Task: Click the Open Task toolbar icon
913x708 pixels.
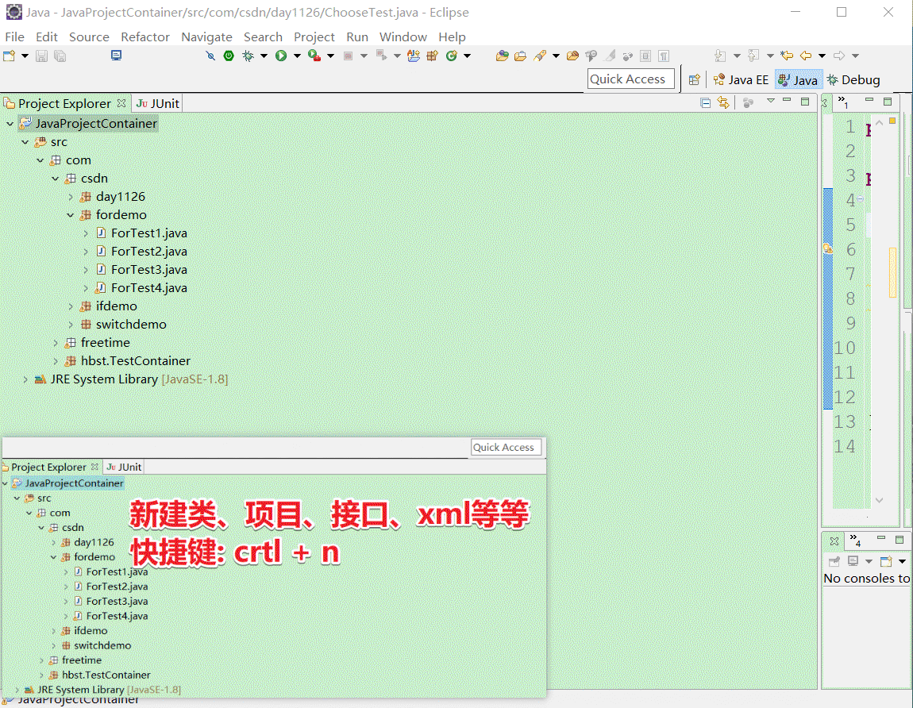Action: [521, 56]
